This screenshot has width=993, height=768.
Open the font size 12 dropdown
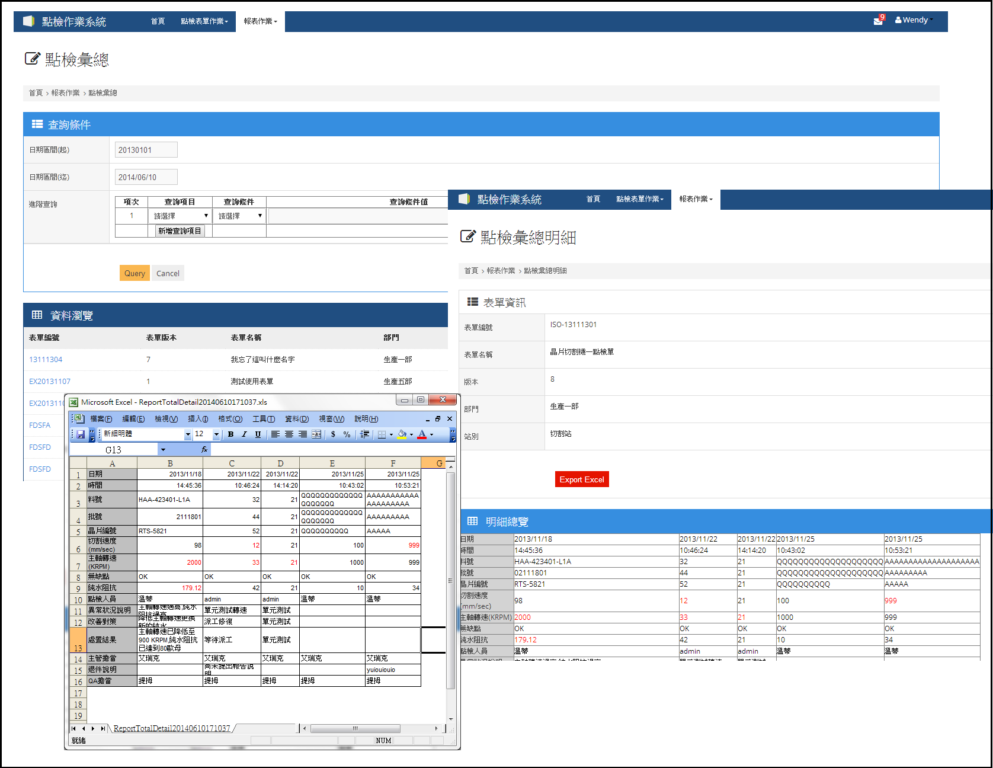pyautogui.click(x=216, y=434)
